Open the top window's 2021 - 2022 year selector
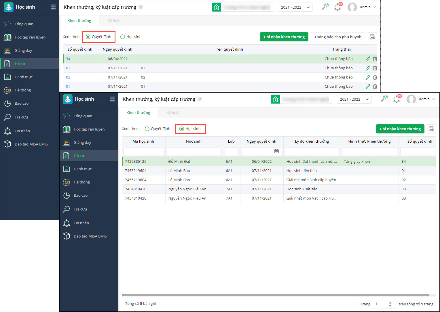 point(295,7)
